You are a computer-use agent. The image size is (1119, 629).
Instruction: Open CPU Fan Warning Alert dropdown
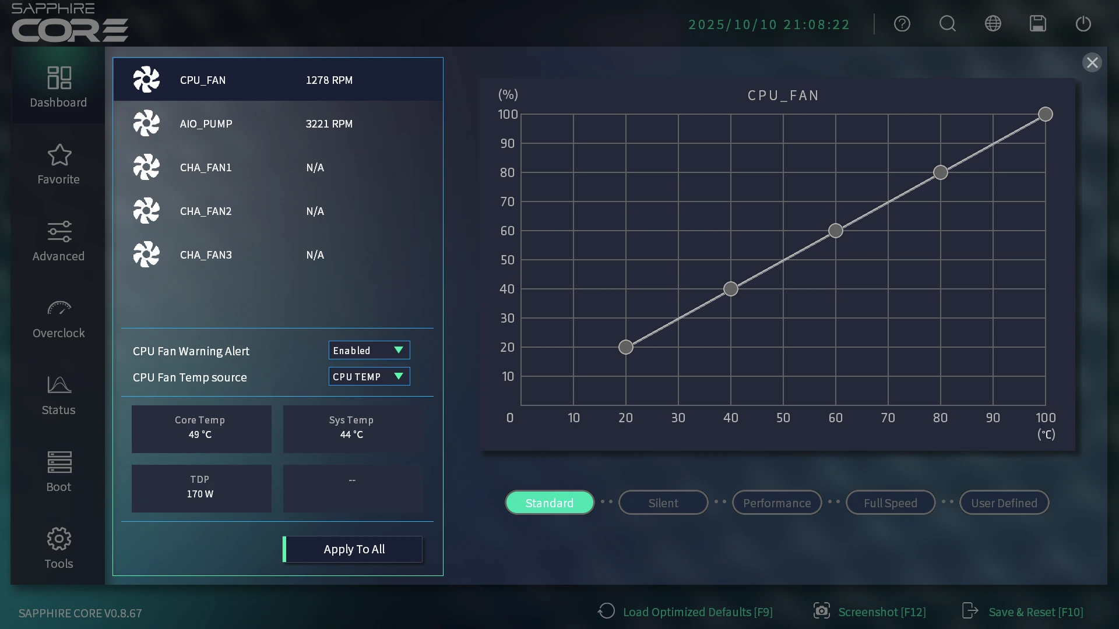coord(369,350)
